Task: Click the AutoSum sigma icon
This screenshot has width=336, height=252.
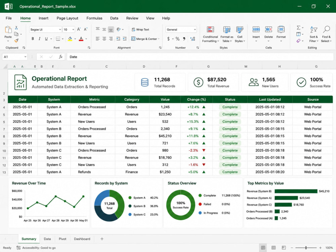Action: [298, 28]
